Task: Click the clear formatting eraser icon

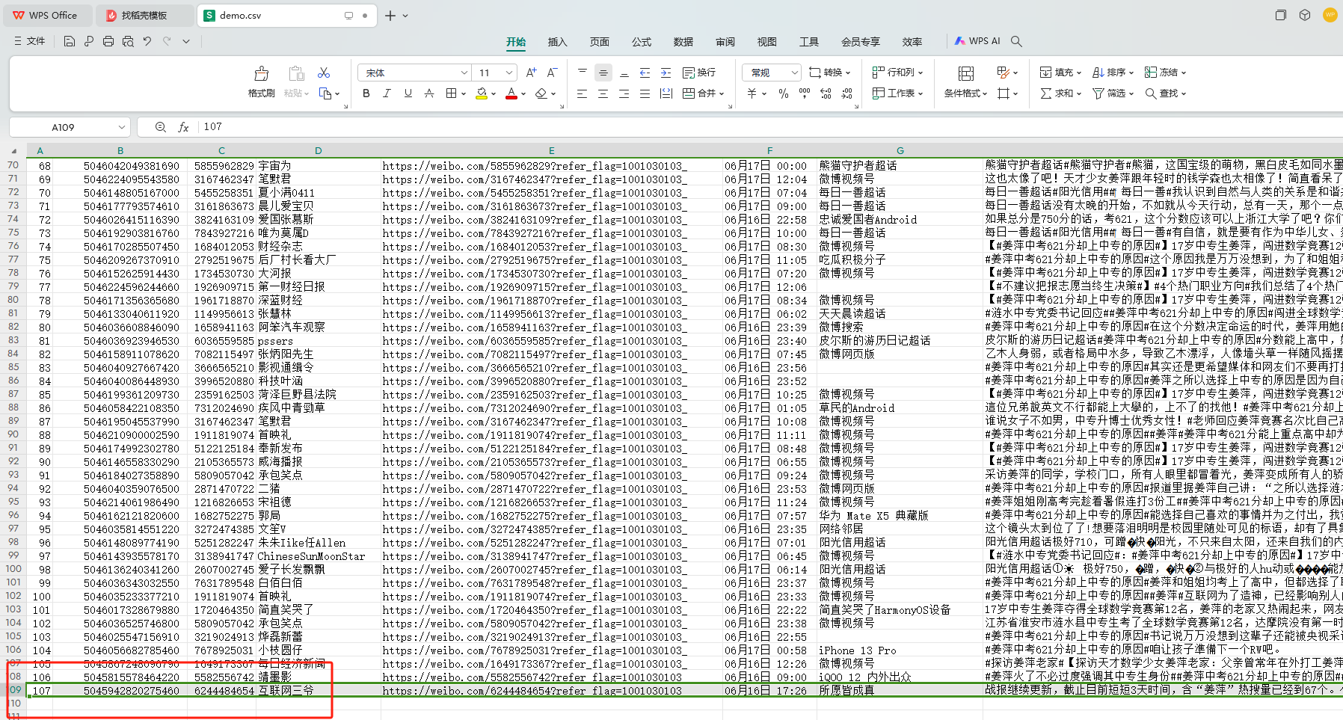Action: click(x=541, y=93)
